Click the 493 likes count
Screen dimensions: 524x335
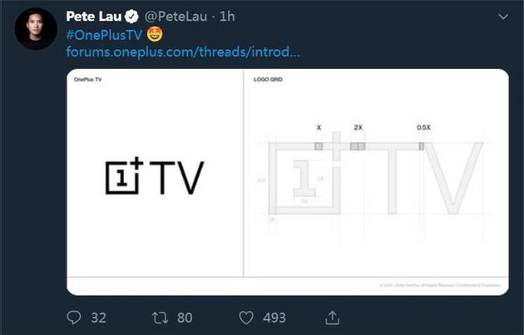274,318
